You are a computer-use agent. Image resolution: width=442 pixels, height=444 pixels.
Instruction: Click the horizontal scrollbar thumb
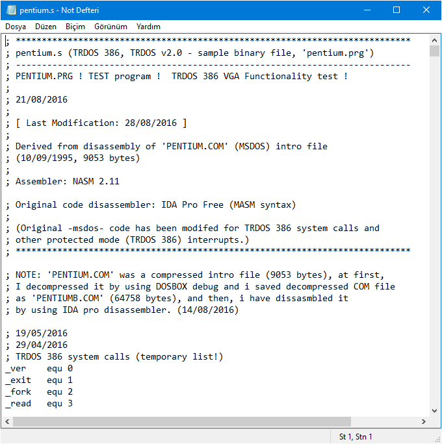(x=182, y=421)
